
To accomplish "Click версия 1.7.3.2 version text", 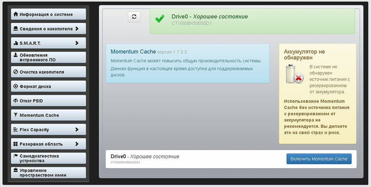I will point(172,52).
